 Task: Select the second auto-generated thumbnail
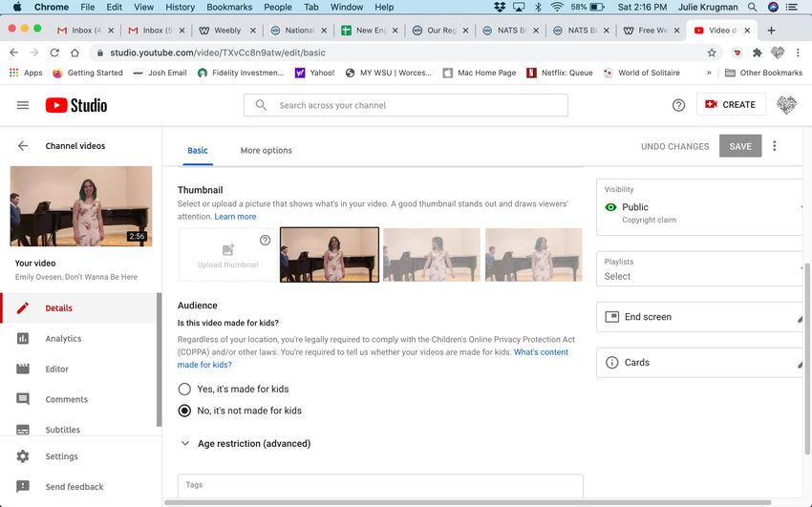pos(432,255)
